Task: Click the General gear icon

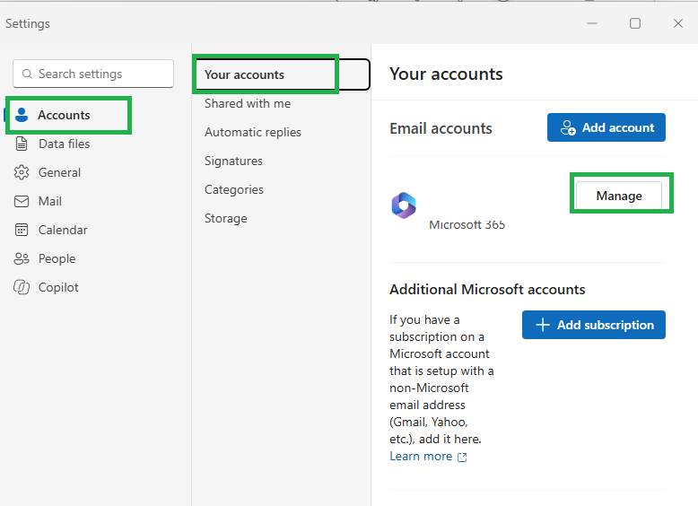Action: [22, 172]
